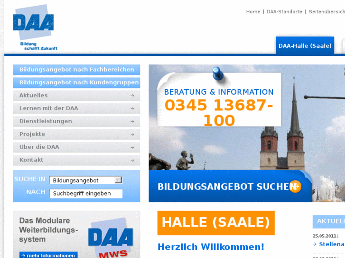Click the arrow beside Lernen mit der DAA

pyautogui.click(x=132, y=109)
